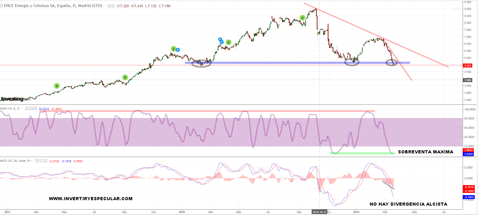Expand the ENCE symbol title dropdown arrow

pyautogui.click(x=105, y=6)
